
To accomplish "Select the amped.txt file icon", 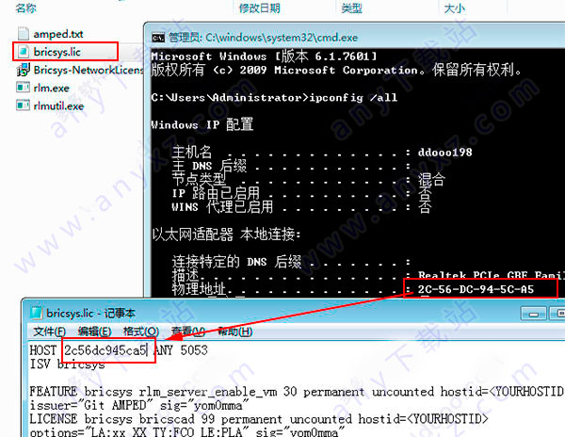I will pyautogui.click(x=23, y=34).
